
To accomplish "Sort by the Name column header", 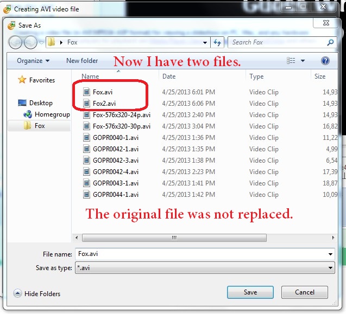I will (x=90, y=76).
